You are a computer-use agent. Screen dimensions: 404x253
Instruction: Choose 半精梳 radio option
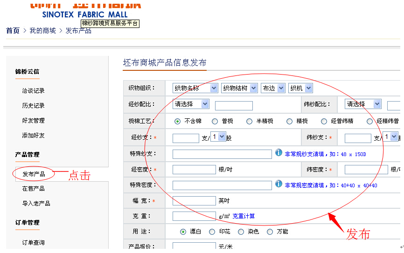(x=250, y=121)
